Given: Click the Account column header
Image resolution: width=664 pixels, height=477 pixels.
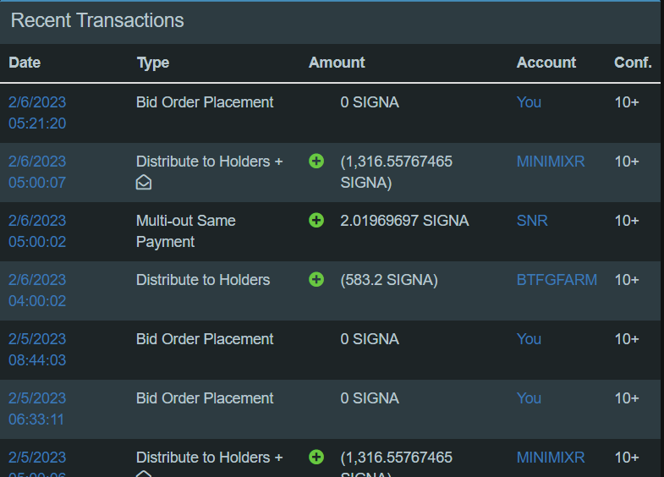Looking at the screenshot, I should click(x=546, y=63).
